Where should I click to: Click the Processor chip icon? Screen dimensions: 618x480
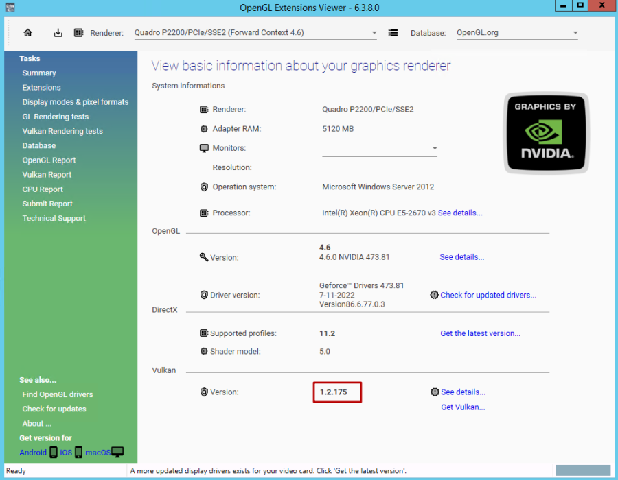tap(204, 213)
